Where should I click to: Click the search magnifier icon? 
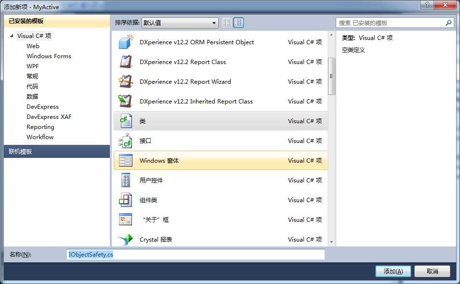(448, 23)
